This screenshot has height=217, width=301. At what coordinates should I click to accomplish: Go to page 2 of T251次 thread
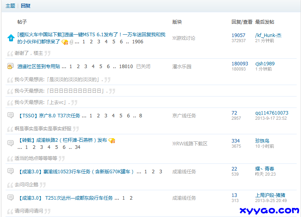point(131,198)
